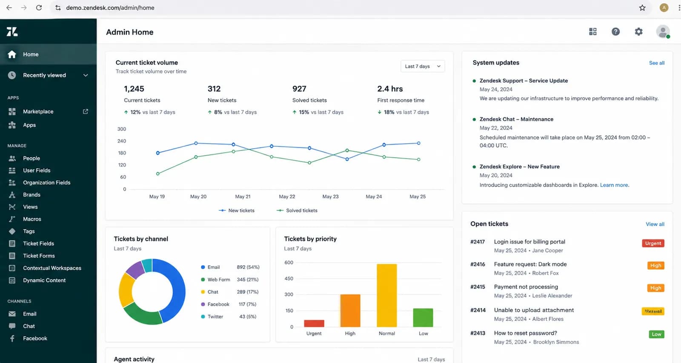Open Organization Fields menu item
Viewport: 681px width, 363px height.
click(x=47, y=183)
